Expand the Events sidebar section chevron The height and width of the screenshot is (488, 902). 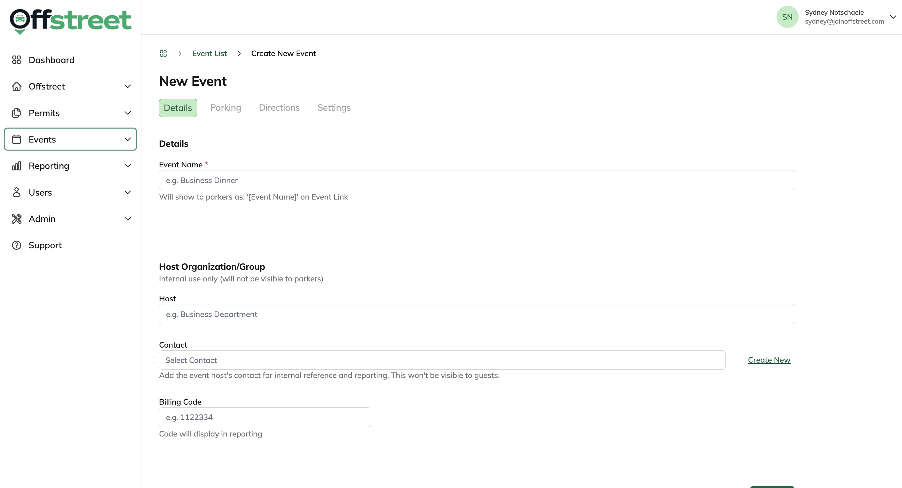tap(128, 139)
